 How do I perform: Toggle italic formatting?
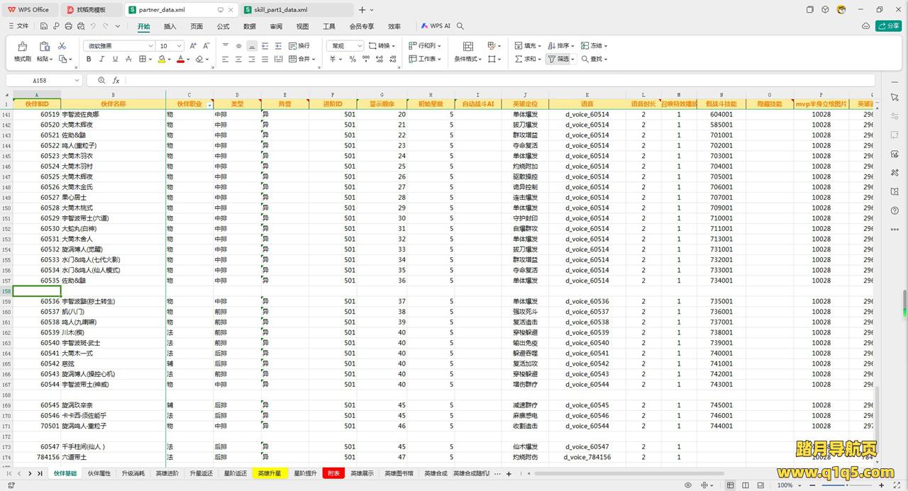(101, 60)
